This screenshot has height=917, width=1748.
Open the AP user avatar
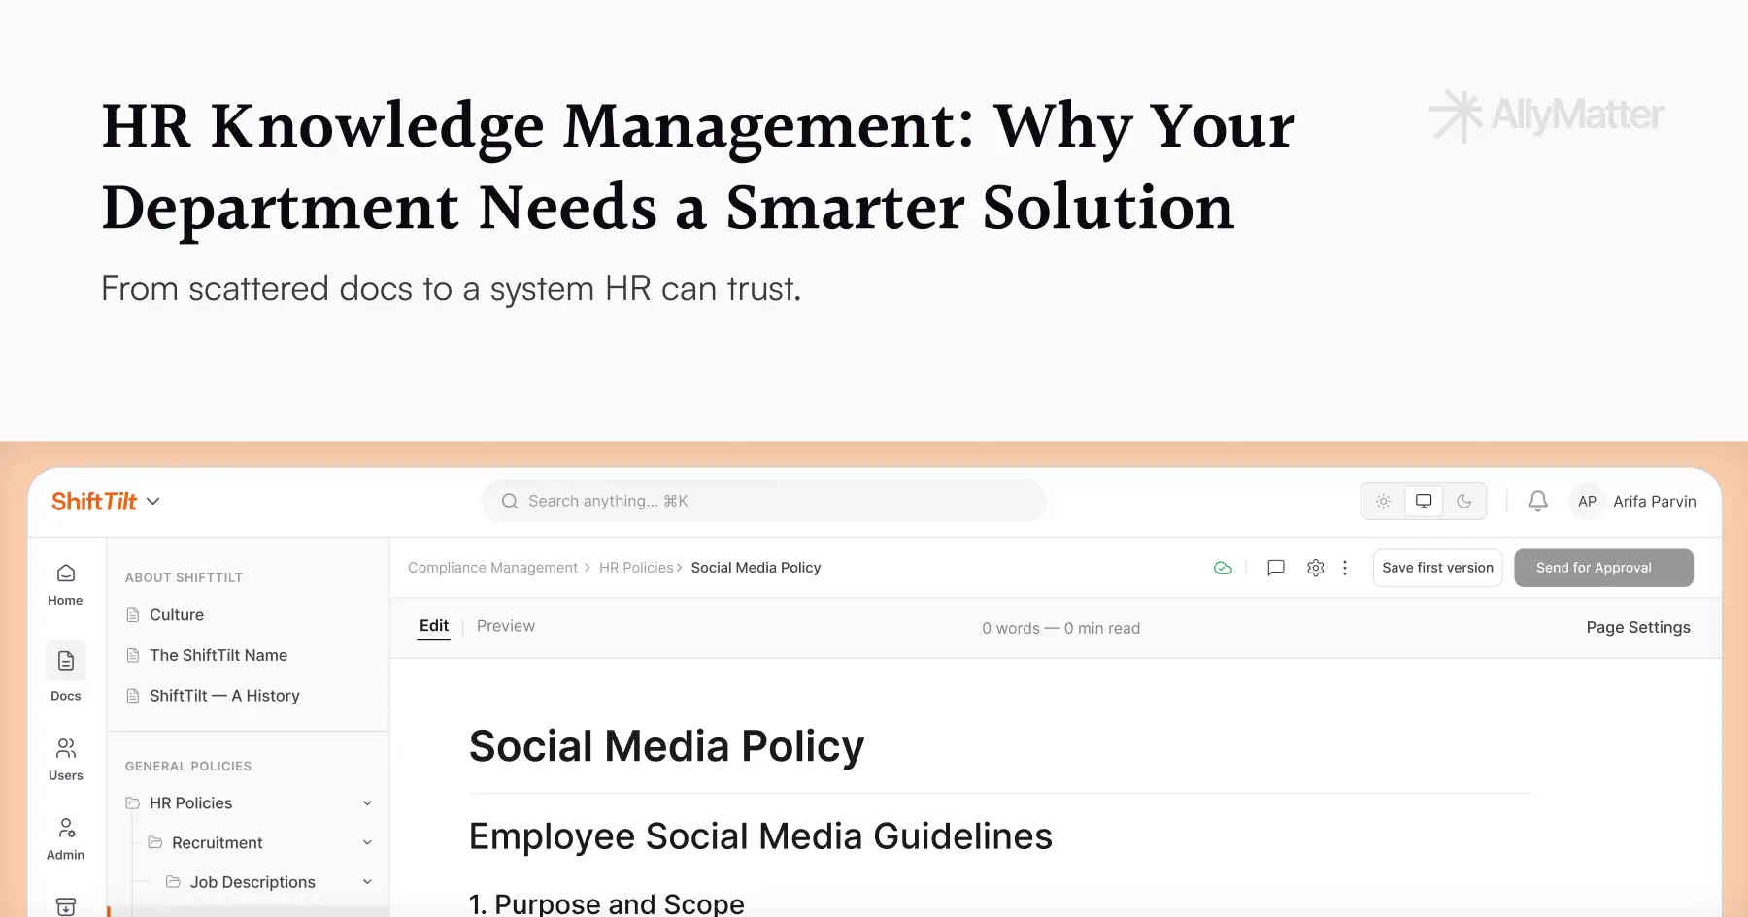(x=1587, y=501)
